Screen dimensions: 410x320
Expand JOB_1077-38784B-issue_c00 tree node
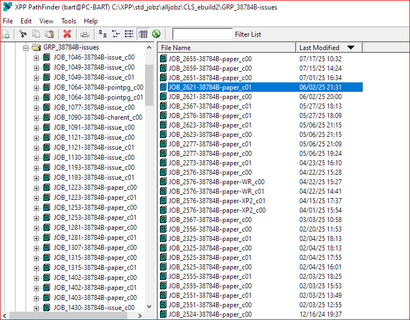(36, 108)
